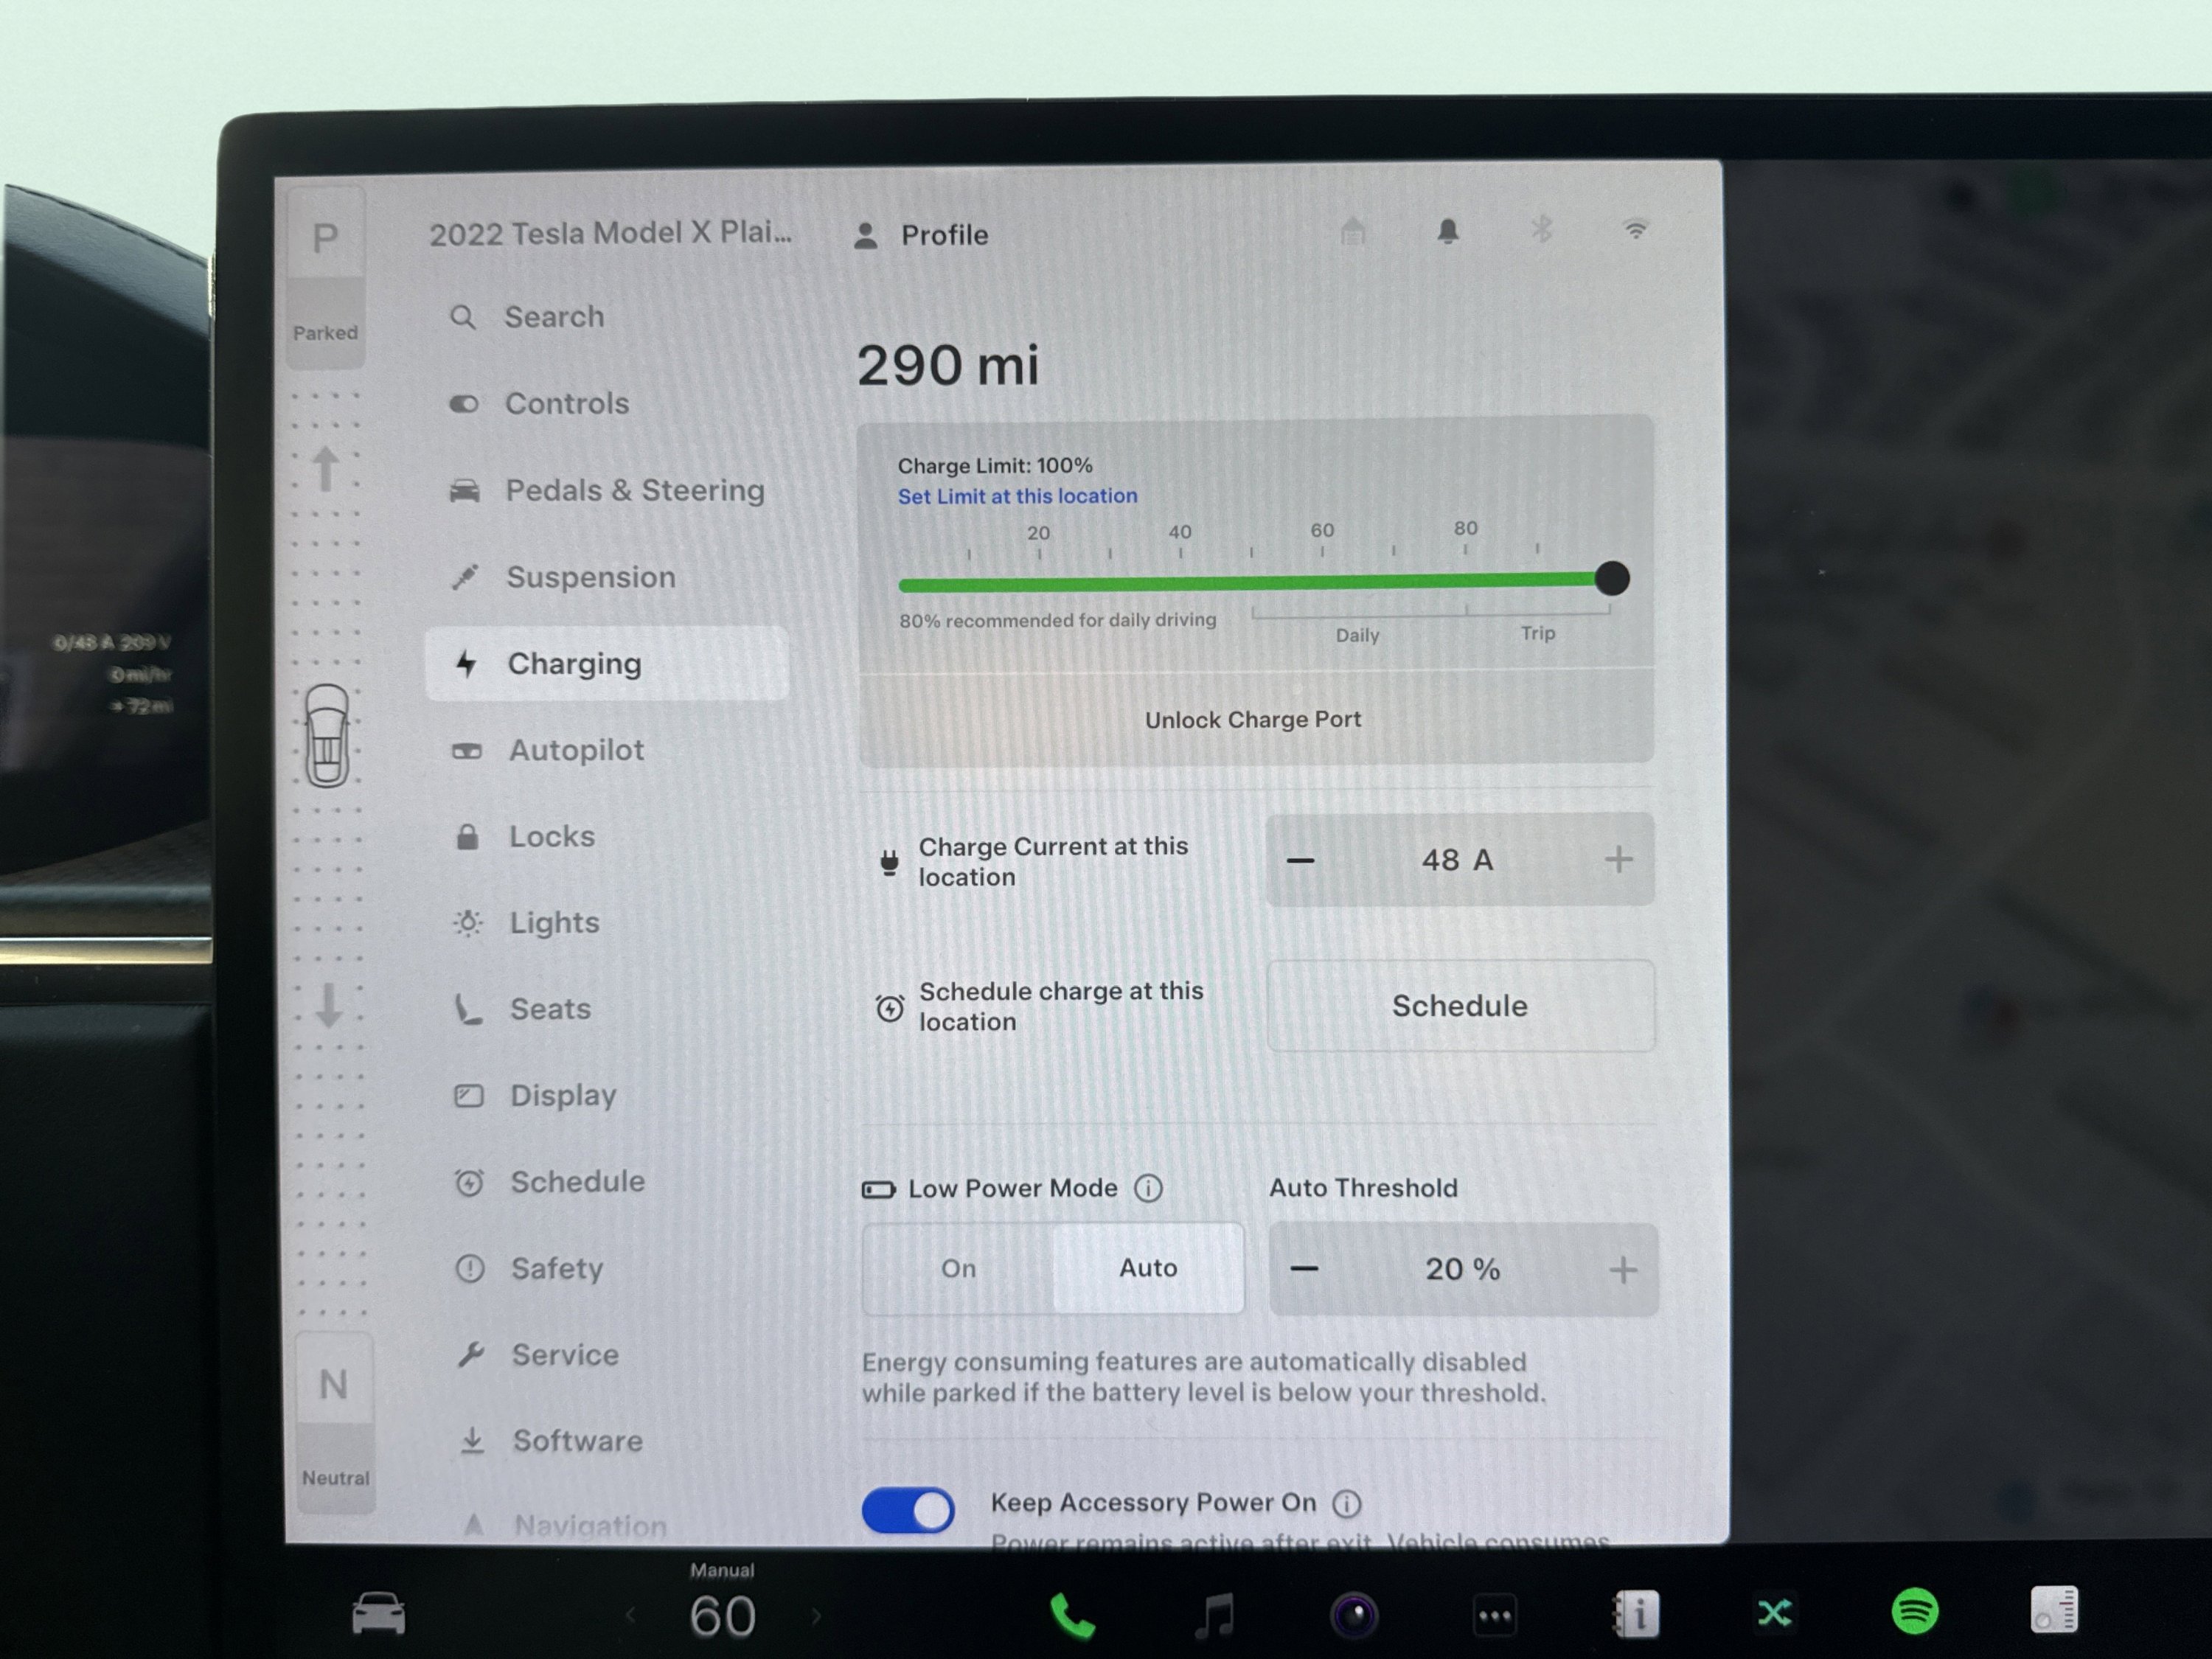Set Low Power Mode to Auto
The image size is (2212, 1659).
click(x=1148, y=1268)
